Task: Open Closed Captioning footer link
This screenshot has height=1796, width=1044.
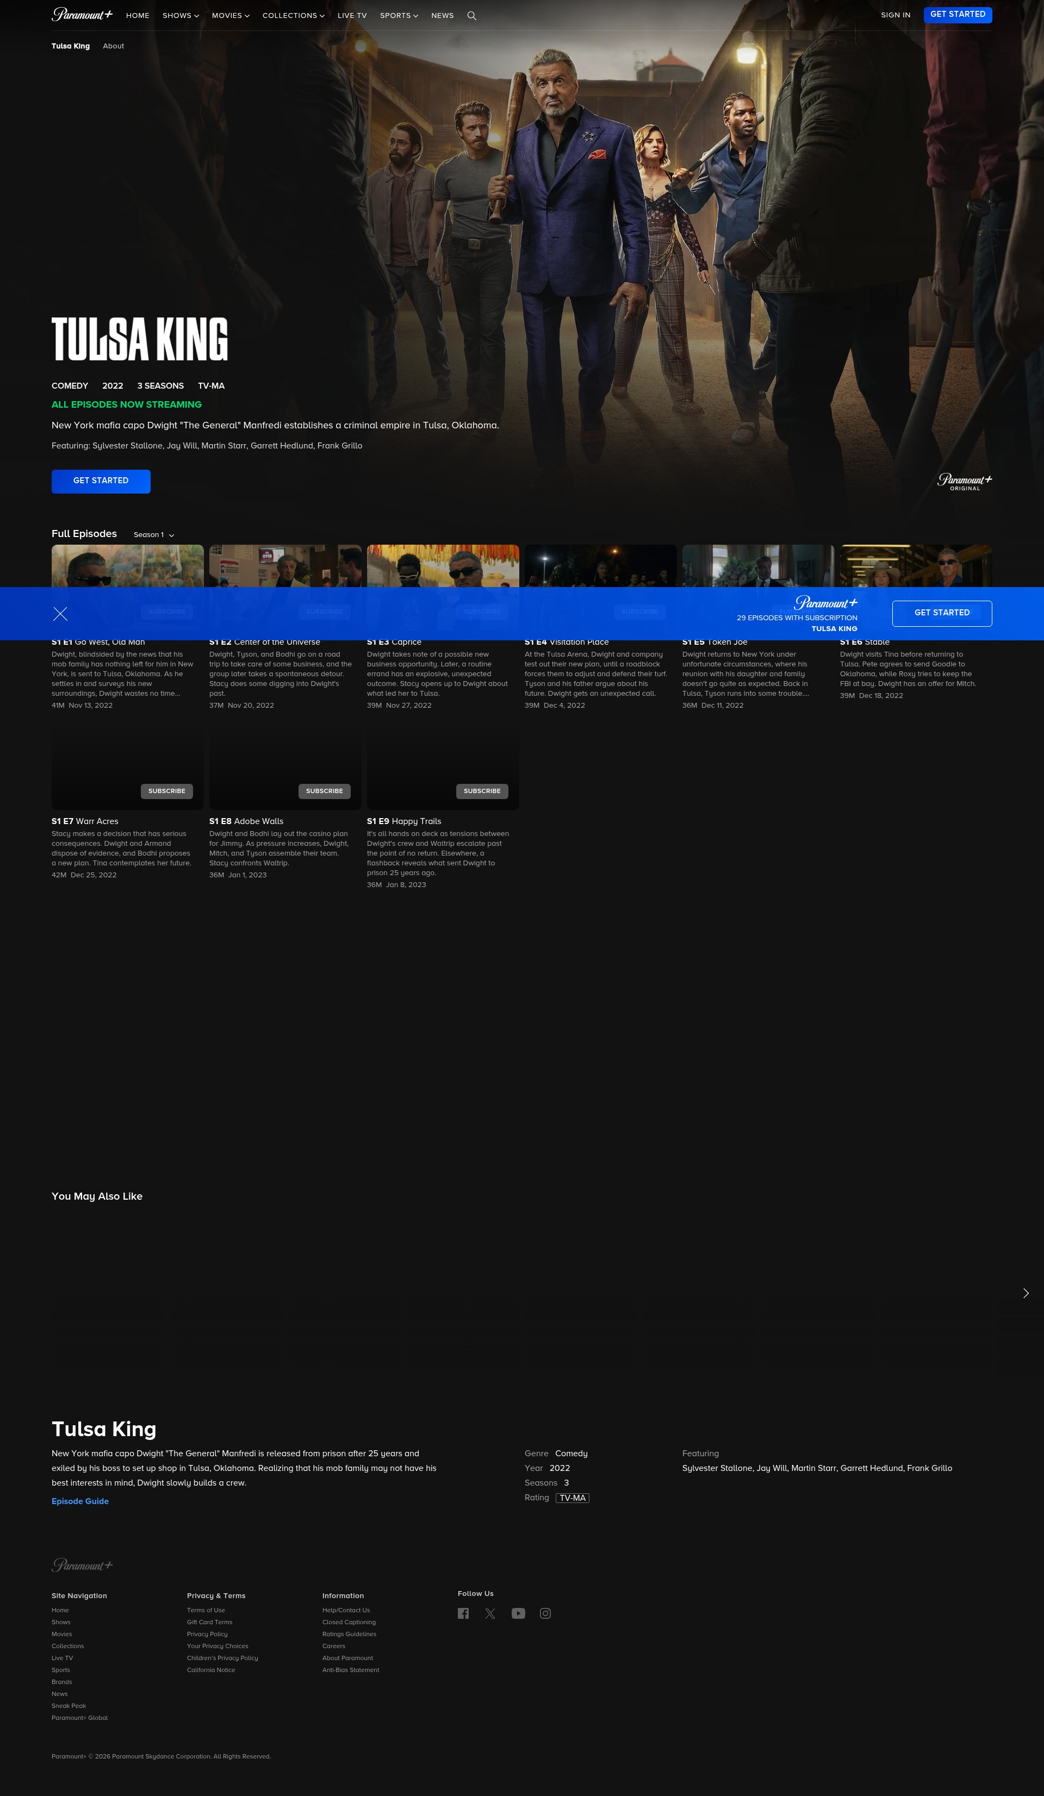Action: click(349, 1622)
